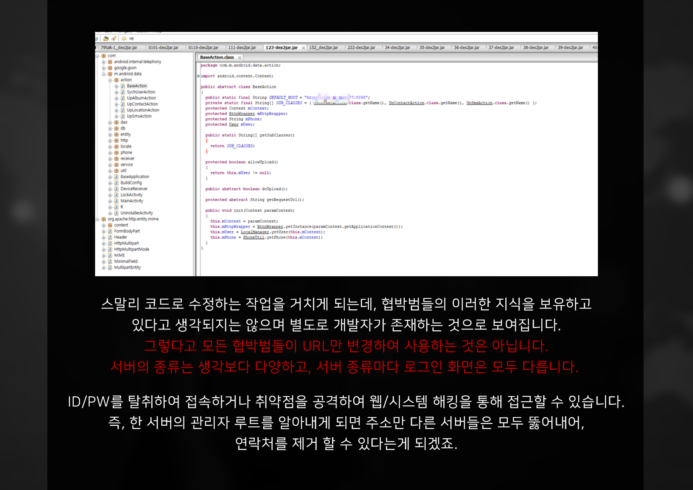Open the 37-dex2jar.jar tab
Screen dimensions: 693x490
coord(501,47)
